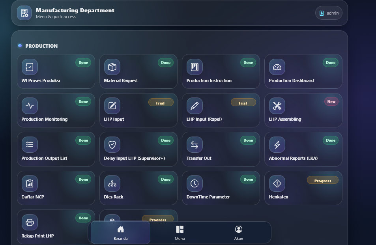Open the Menu tab in bottom navigation
Screen dimensions: 376x245
[180, 233]
